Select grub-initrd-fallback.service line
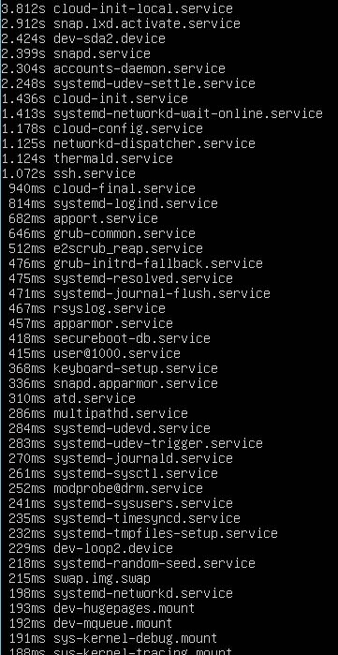Image resolution: width=338 pixels, height=655 pixels. click(136, 264)
